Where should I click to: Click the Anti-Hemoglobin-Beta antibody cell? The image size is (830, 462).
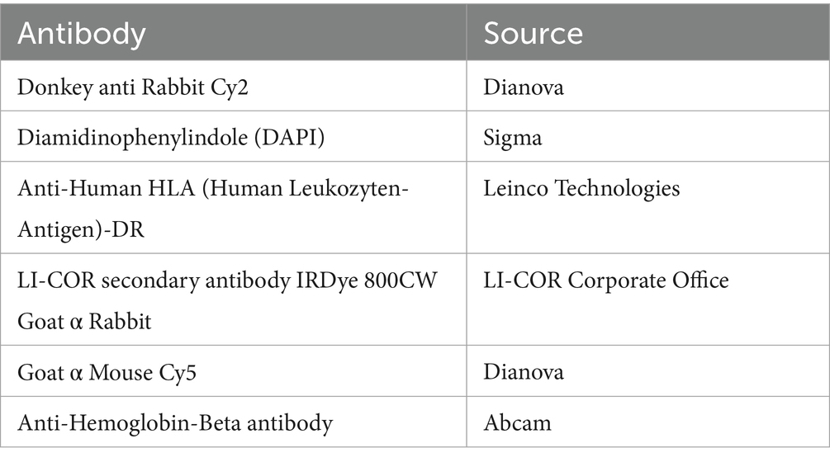point(175,423)
